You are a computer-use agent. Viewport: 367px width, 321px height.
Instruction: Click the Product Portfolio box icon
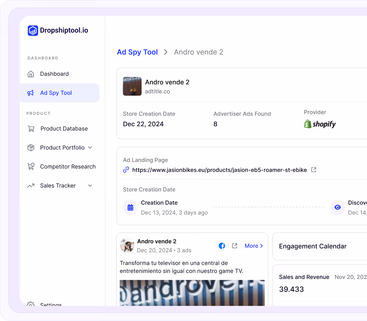31,148
